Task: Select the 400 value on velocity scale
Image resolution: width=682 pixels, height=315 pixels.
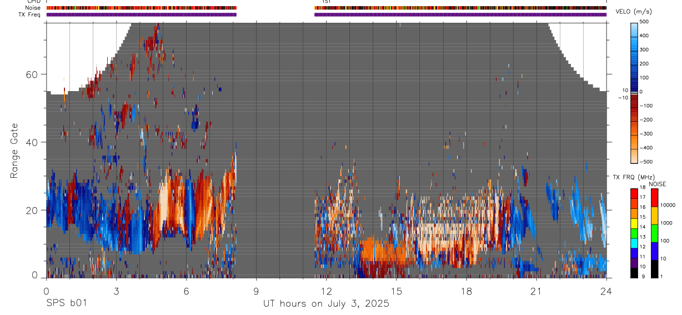Action: point(645,36)
